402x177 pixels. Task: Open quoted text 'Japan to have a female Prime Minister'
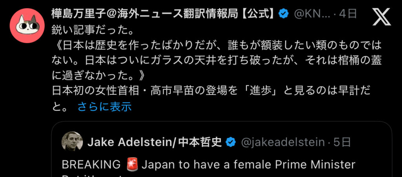[x=248, y=164]
